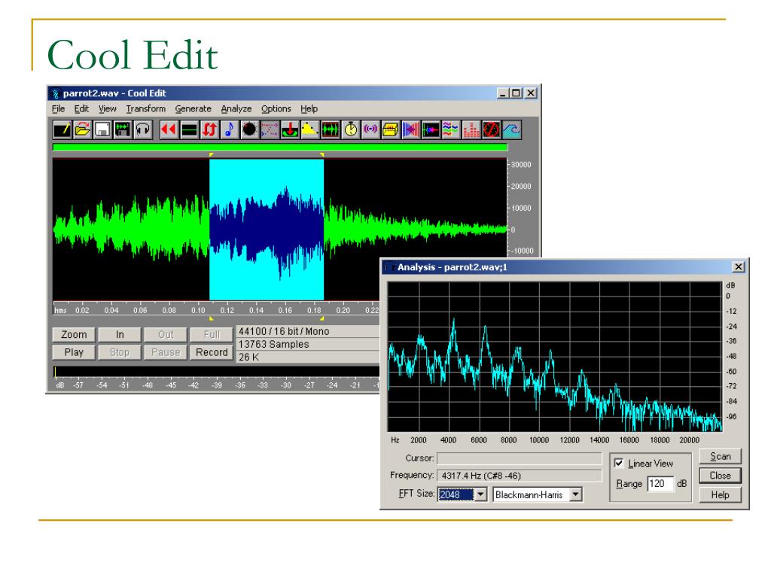
Task: Open the View menu
Action: tap(107, 108)
